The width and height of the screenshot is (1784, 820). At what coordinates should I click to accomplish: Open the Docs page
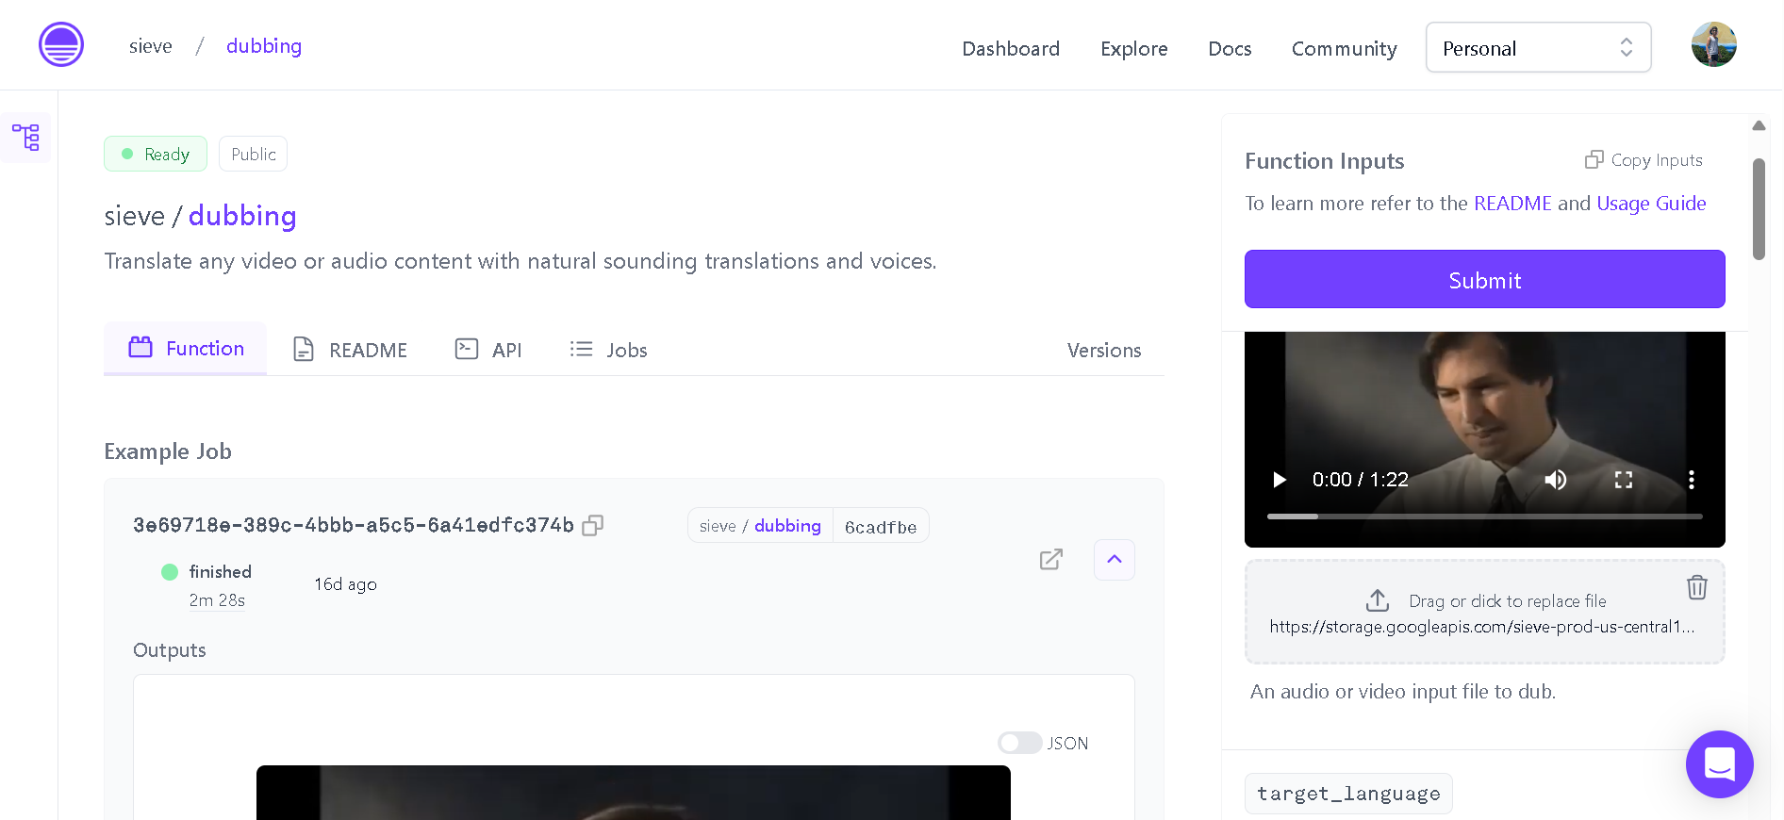pos(1230,48)
